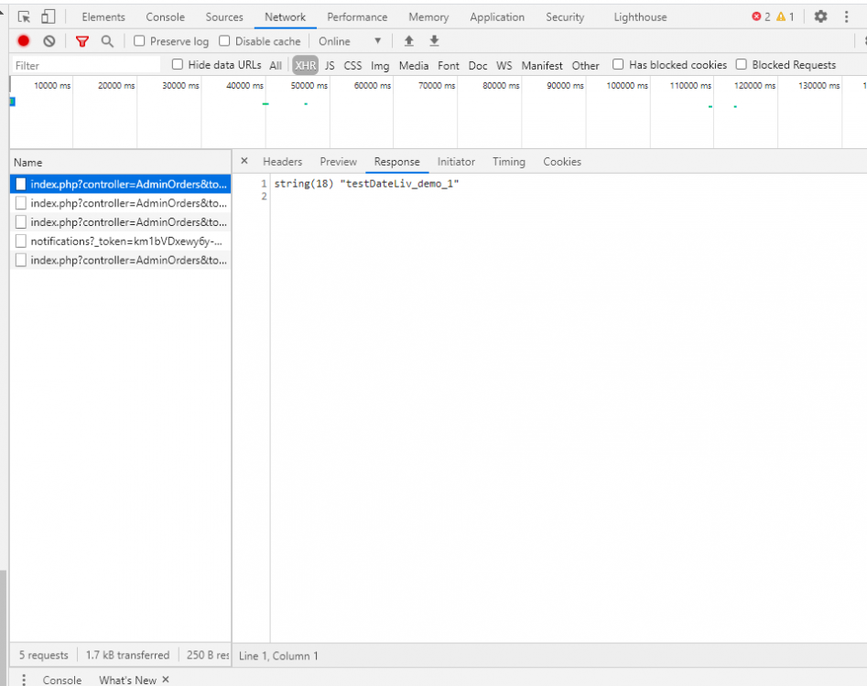Open DevTools settings gear
Screen dimensions: 867x686
coord(820,16)
